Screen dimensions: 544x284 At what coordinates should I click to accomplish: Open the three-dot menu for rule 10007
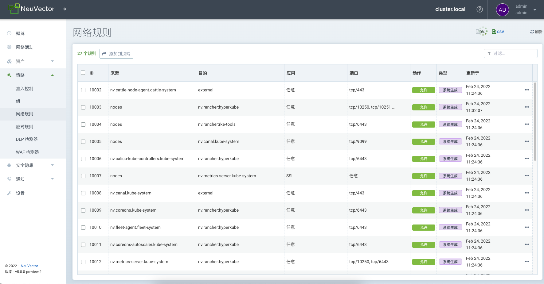(527, 176)
